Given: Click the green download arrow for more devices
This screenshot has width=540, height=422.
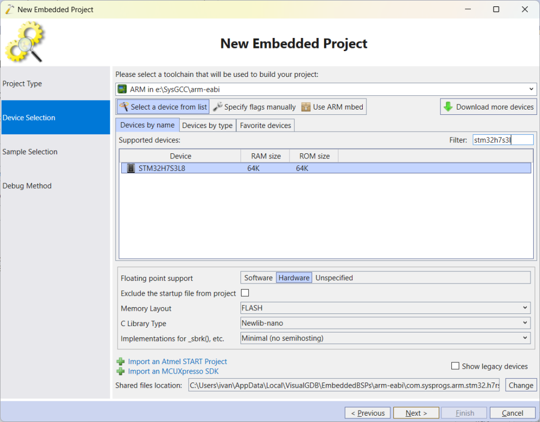Looking at the screenshot, I should point(448,106).
